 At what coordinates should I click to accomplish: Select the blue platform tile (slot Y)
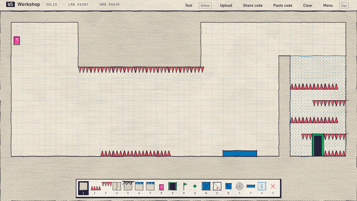tap(251, 186)
